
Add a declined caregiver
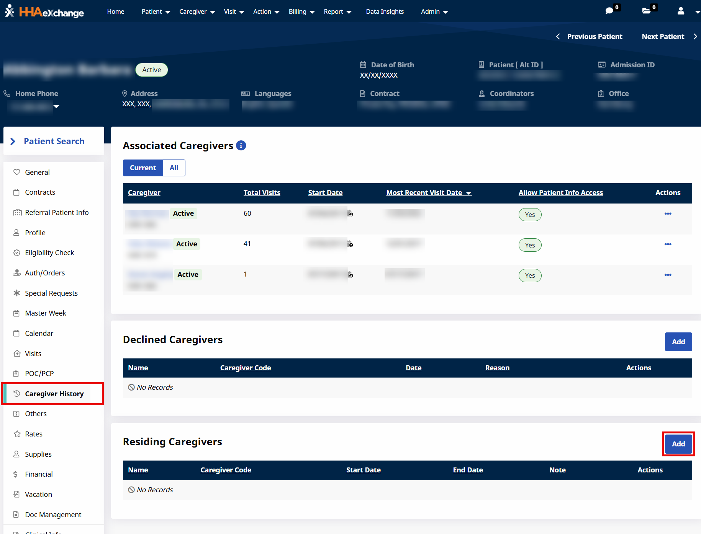678,342
